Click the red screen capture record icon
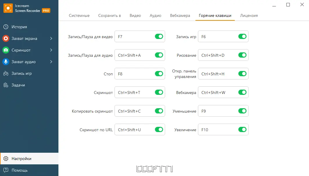This screenshot has height=176, width=309. pyautogui.click(x=6, y=38)
